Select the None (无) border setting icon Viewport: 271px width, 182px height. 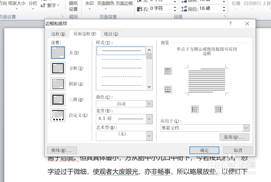[x=58, y=52]
